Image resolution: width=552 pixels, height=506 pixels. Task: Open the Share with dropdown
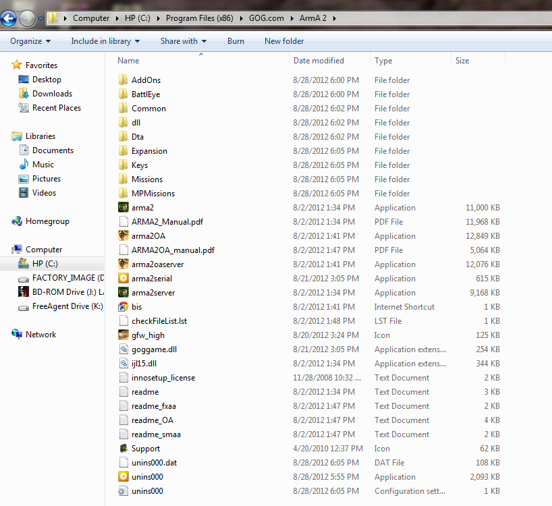(x=183, y=41)
